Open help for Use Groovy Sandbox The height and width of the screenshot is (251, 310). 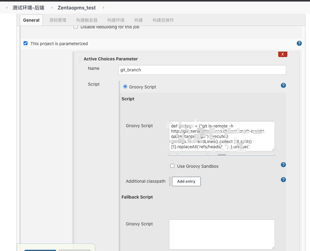pos(283,165)
